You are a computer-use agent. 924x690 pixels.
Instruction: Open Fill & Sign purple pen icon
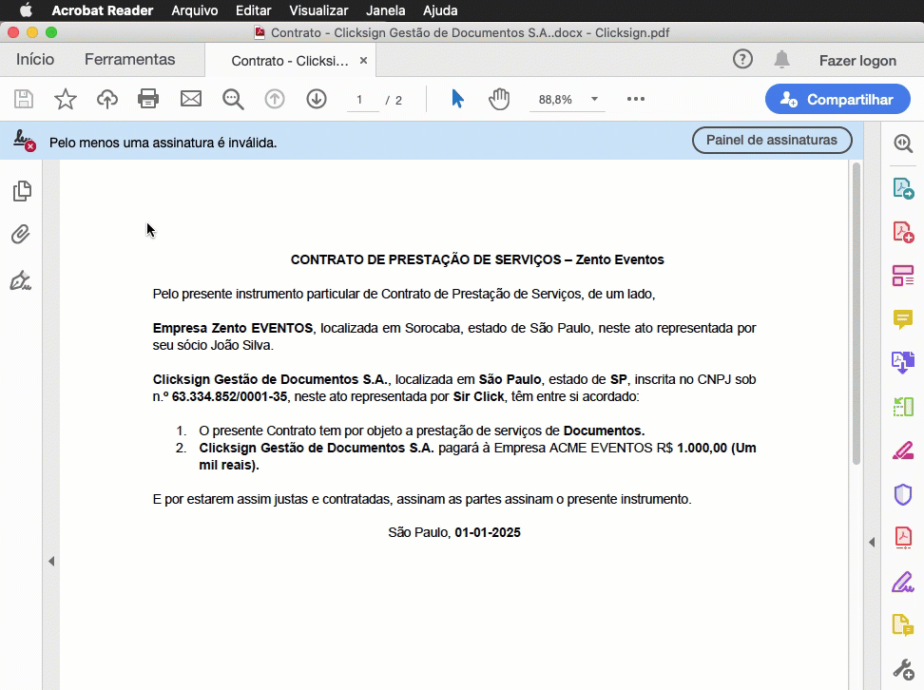(903, 583)
